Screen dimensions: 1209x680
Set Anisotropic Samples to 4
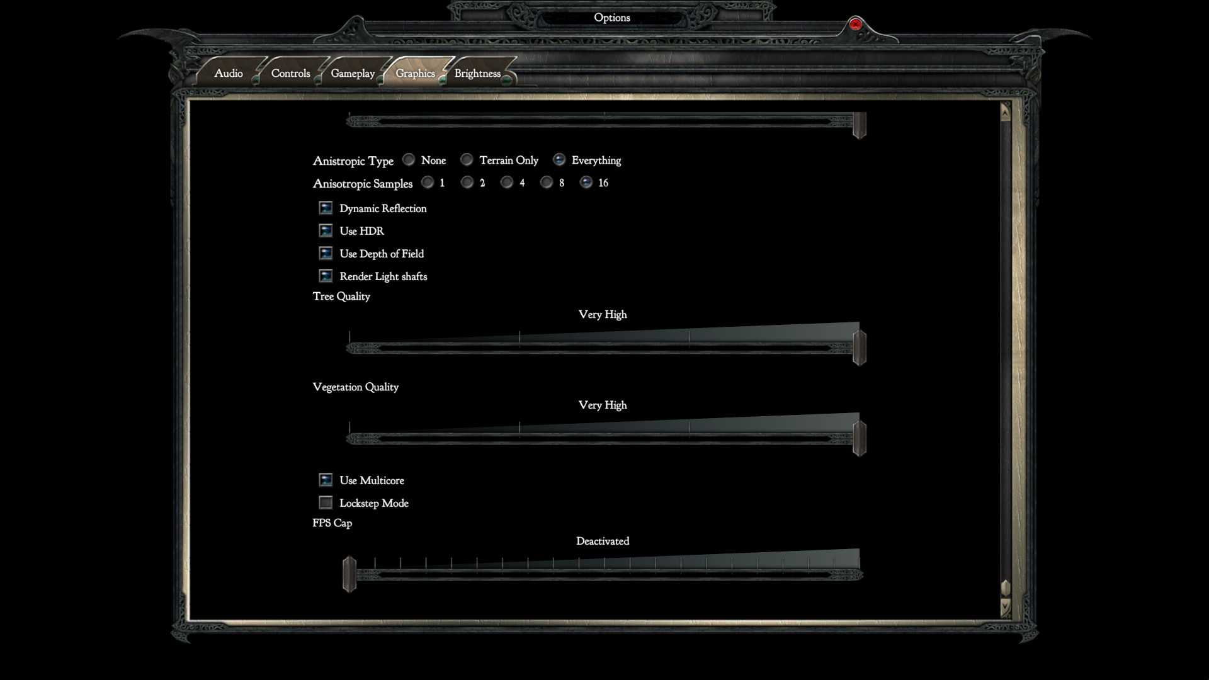click(507, 183)
